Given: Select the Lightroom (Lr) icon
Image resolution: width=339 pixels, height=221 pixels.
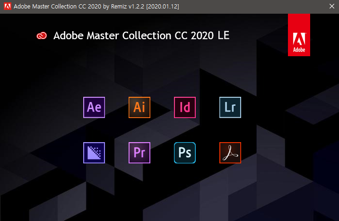Looking at the screenshot, I should click(x=230, y=107).
